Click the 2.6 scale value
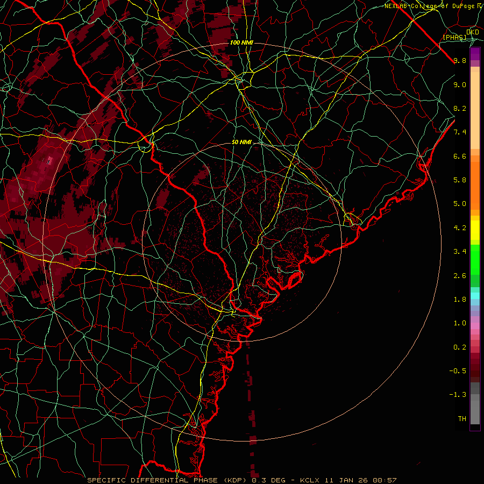 pyautogui.click(x=460, y=276)
